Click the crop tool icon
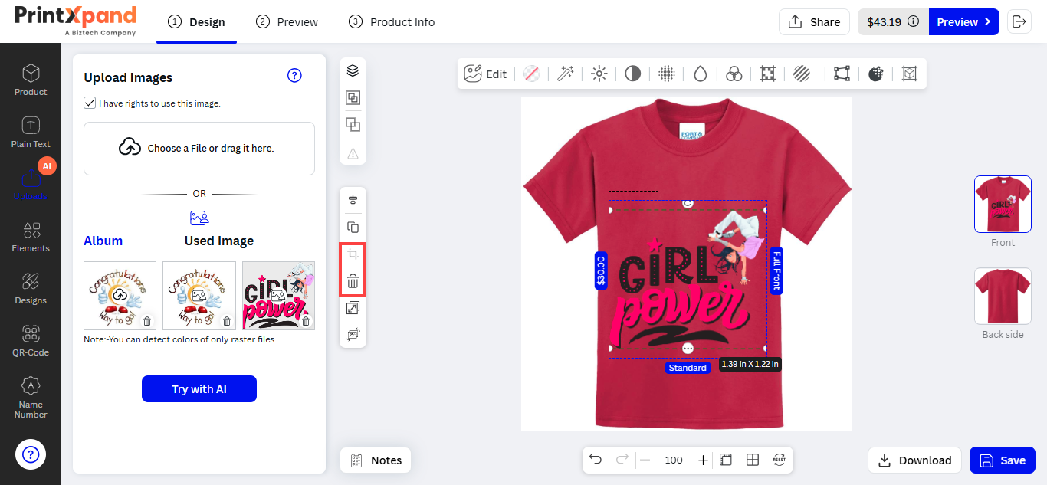The height and width of the screenshot is (485, 1047). 353,254
